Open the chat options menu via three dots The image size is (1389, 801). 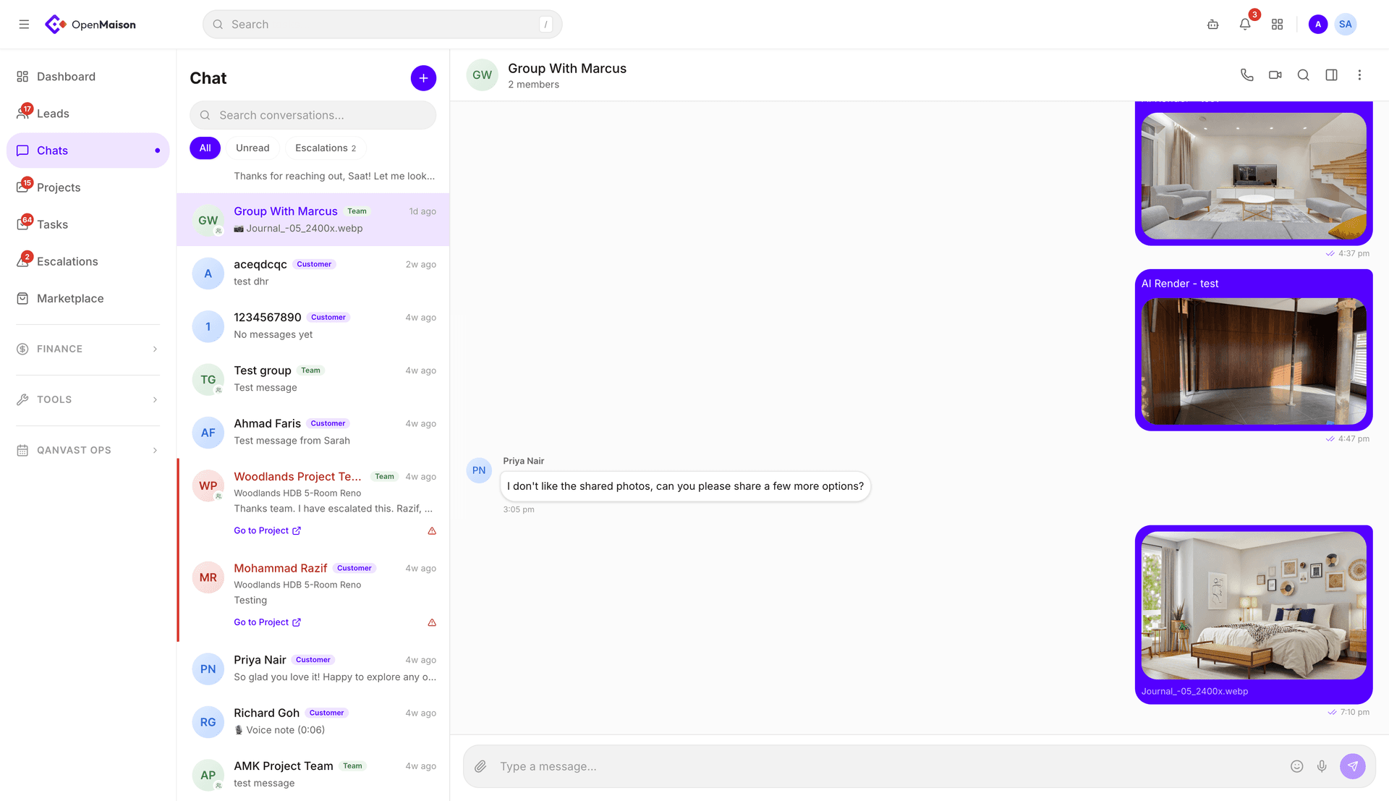[1359, 75]
